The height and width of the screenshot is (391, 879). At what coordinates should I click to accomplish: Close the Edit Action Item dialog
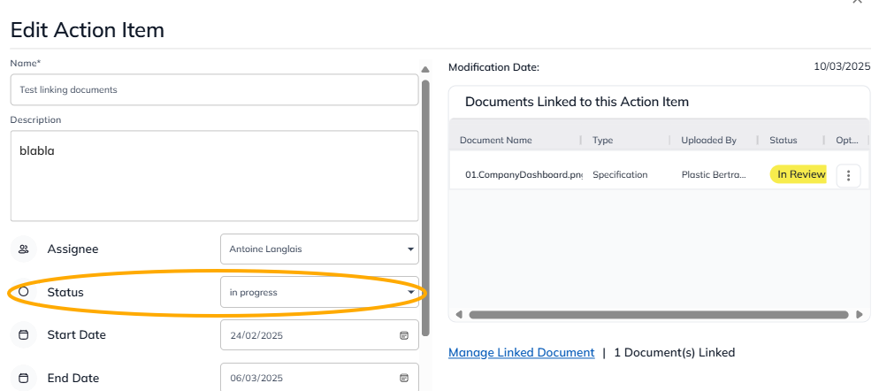click(856, 3)
